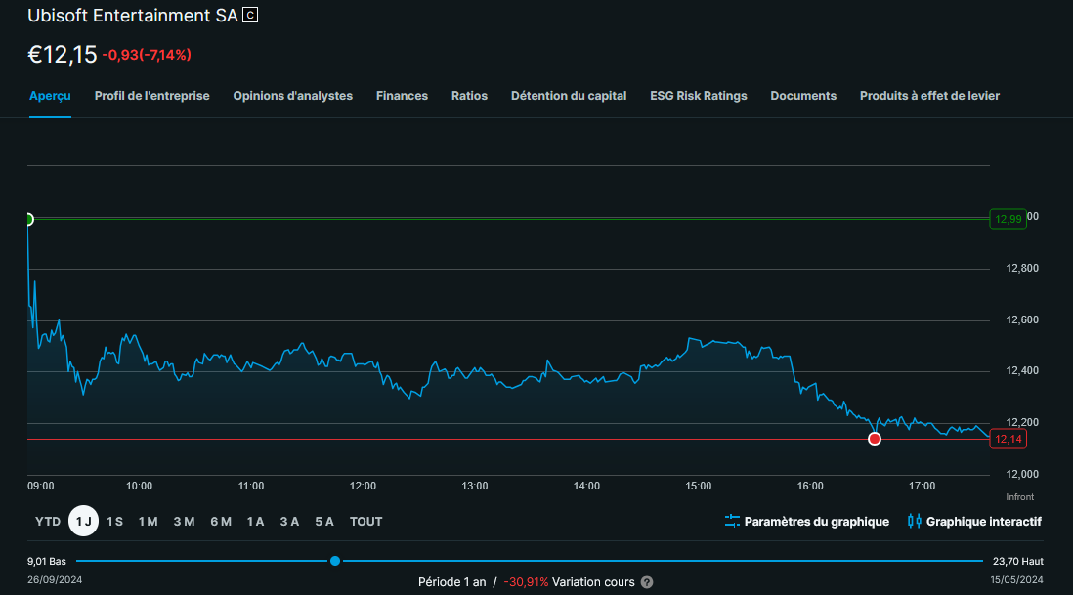Click the -0,93(-7,14%) change value
This screenshot has width=1073, height=595.
pyautogui.click(x=147, y=55)
